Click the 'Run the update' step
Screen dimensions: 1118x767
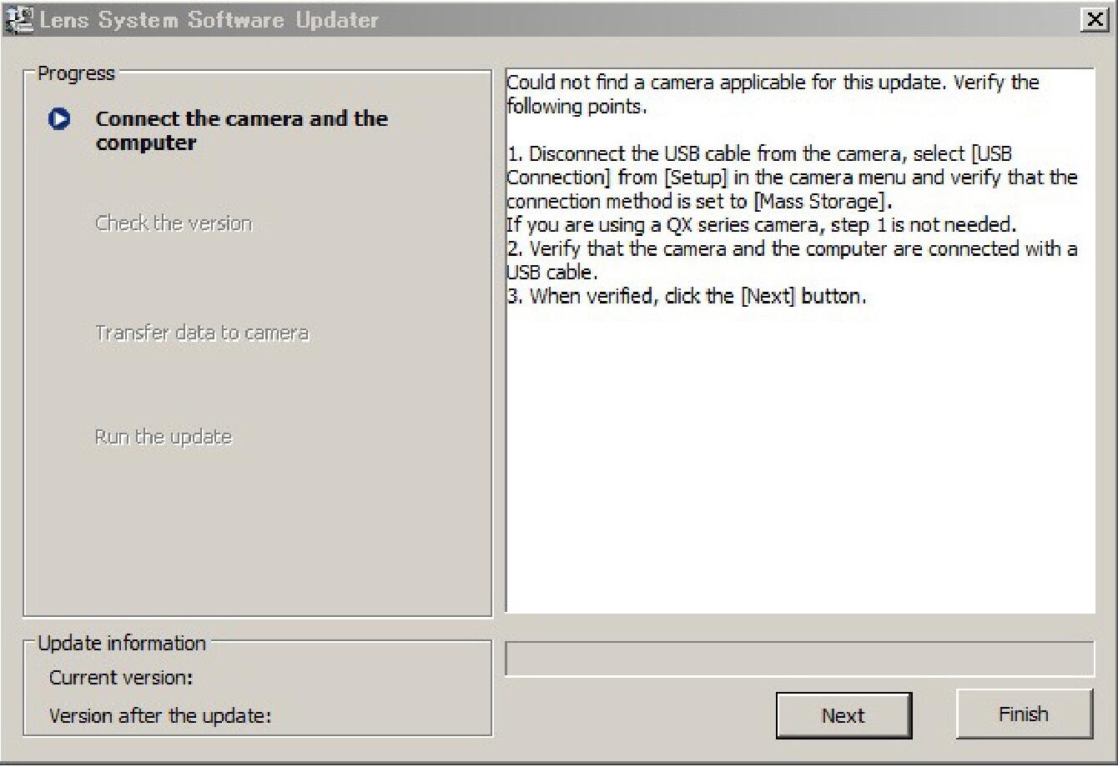(x=164, y=438)
